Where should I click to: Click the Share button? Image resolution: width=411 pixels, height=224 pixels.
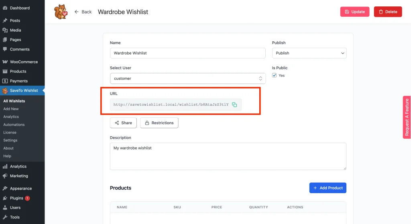point(123,123)
